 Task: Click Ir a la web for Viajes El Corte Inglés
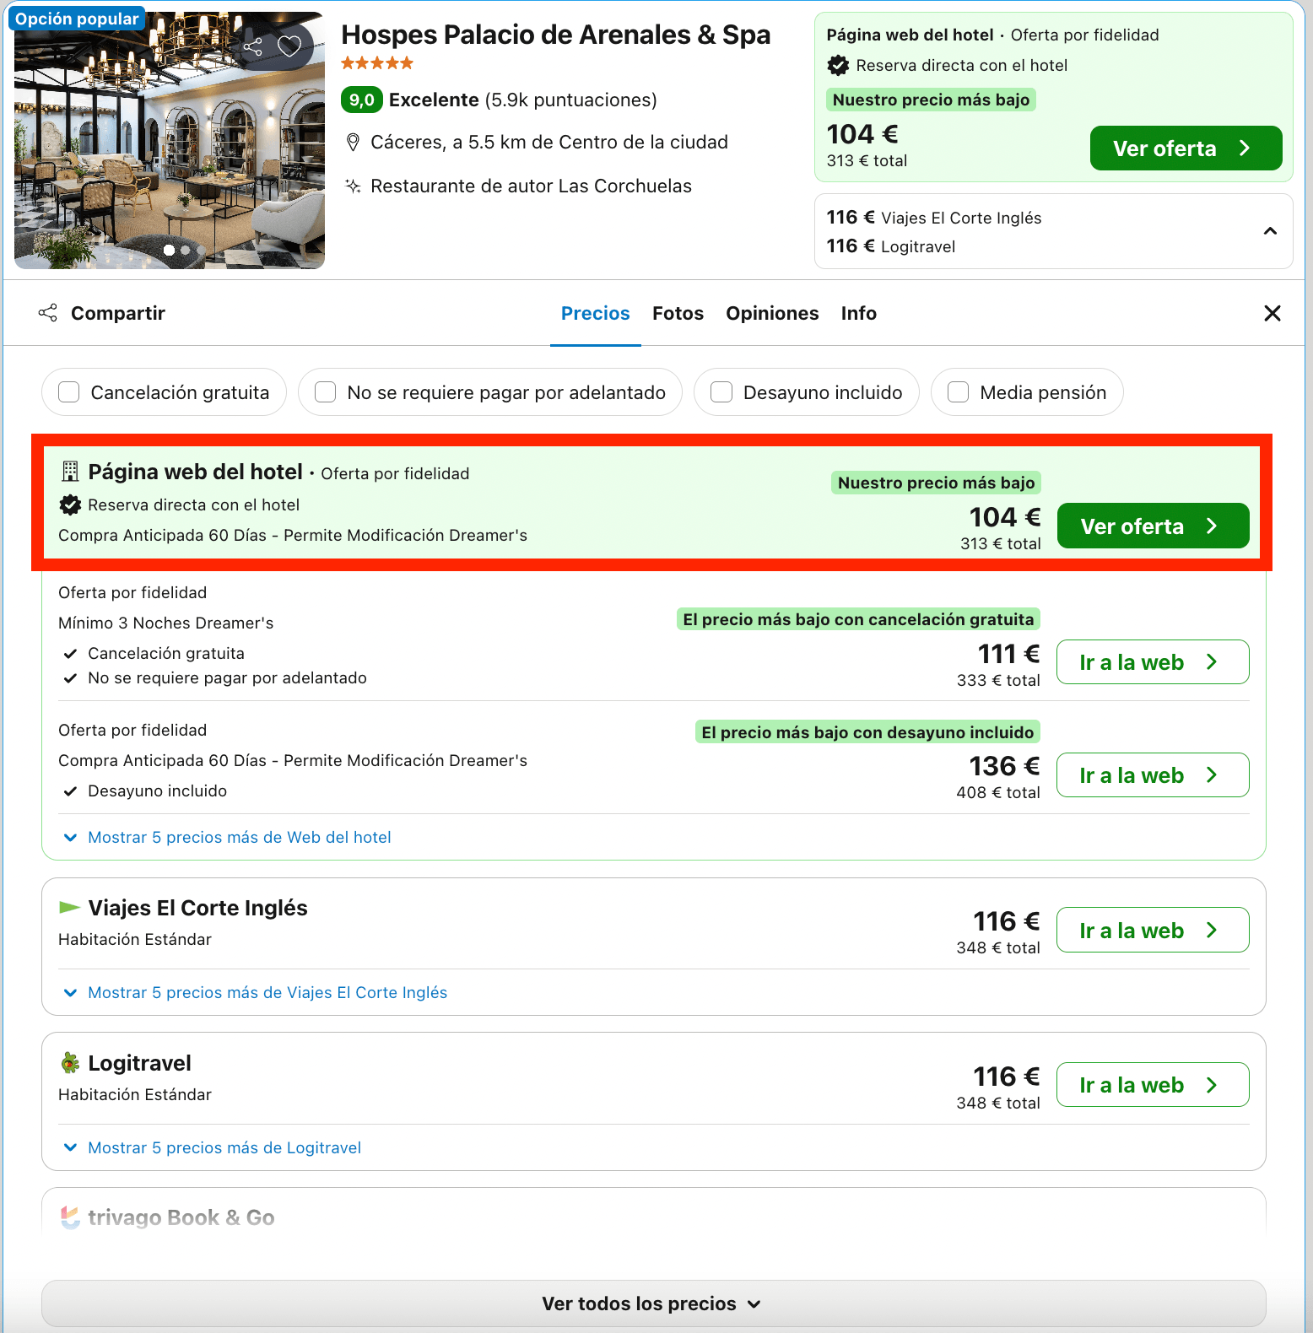point(1153,930)
